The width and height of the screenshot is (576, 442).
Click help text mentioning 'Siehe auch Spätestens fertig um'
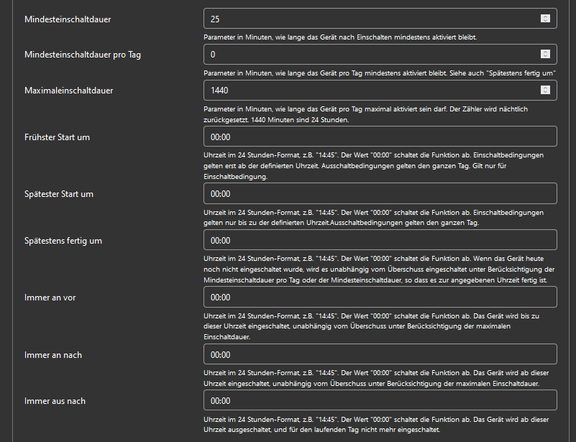[x=380, y=73]
